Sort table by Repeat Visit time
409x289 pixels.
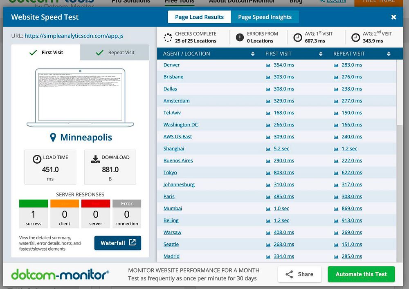389,54
